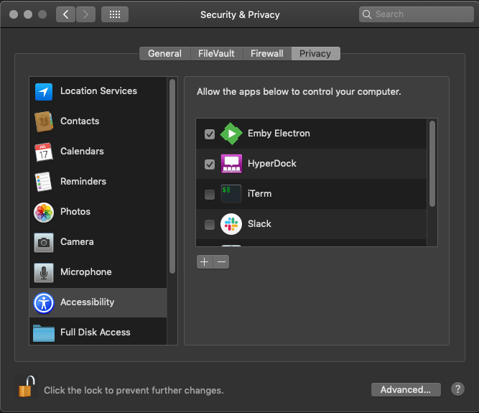The image size is (479, 413).
Task: Click the Location Services arrow icon
Action: (x=44, y=92)
